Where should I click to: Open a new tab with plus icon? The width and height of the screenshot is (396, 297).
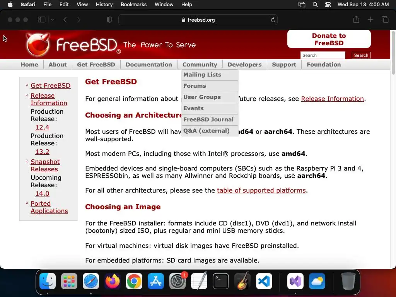pyautogui.click(x=370, y=19)
